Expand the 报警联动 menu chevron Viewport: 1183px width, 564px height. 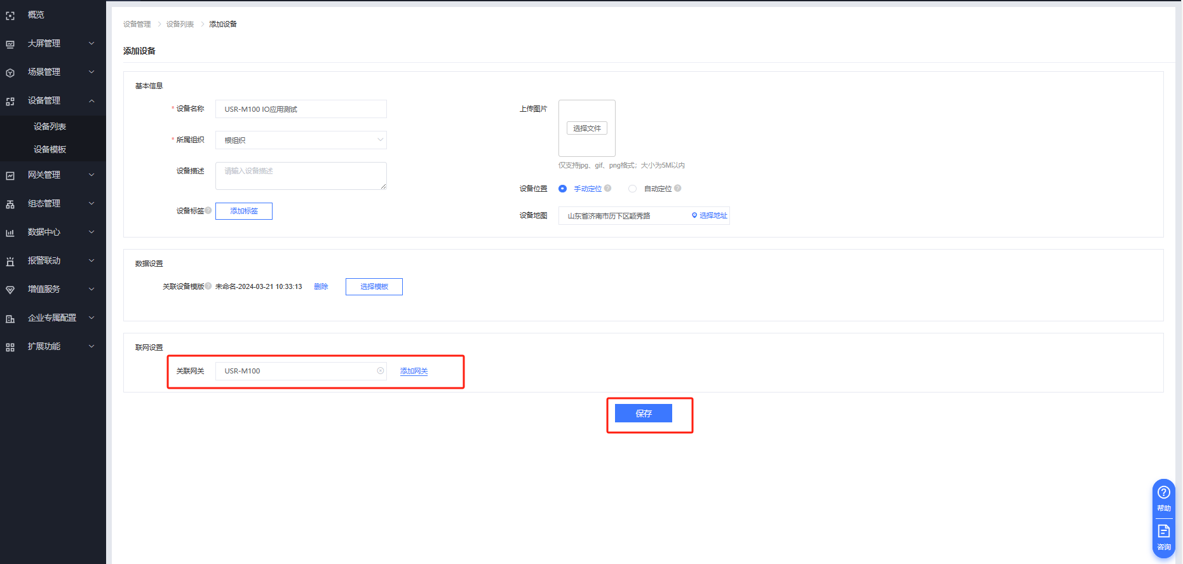coord(91,260)
